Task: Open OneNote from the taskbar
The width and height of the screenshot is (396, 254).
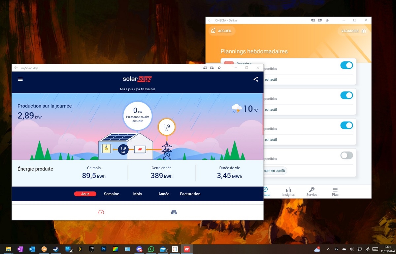Action: click(20, 249)
